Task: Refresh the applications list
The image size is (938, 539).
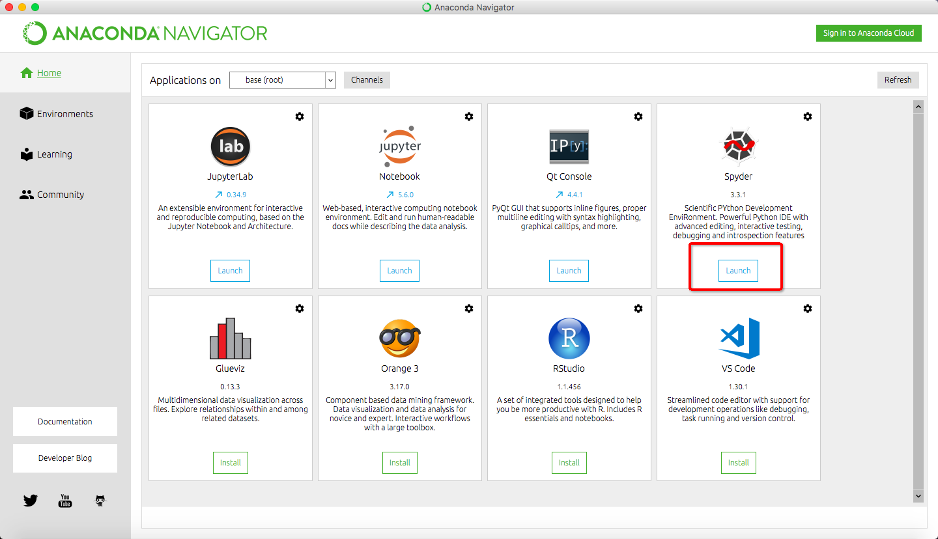Action: coord(898,80)
